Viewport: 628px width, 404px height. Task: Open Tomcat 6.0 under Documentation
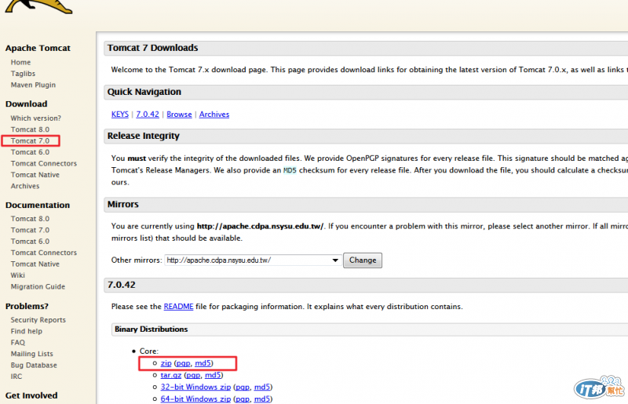point(30,241)
